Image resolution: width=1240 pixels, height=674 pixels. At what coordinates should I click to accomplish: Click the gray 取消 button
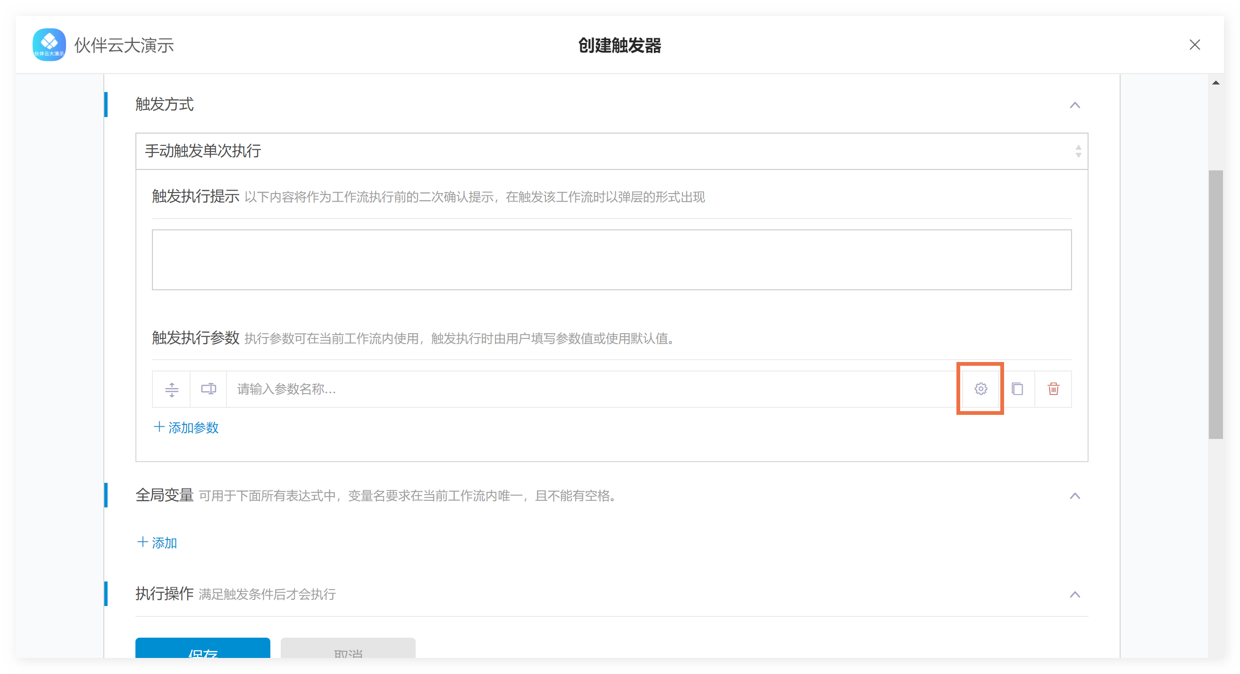(348, 649)
